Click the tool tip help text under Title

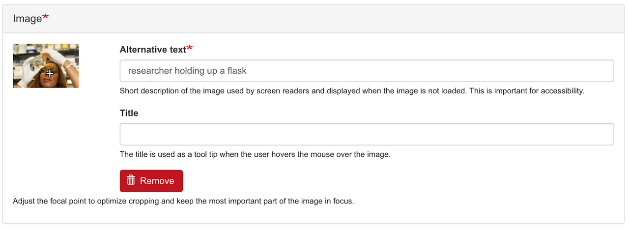255,154
